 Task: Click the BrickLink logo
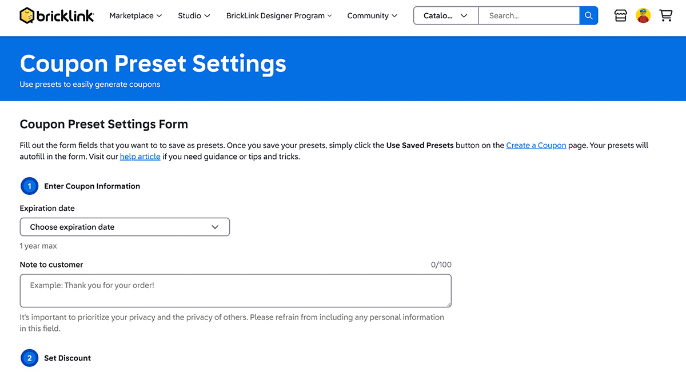click(57, 16)
